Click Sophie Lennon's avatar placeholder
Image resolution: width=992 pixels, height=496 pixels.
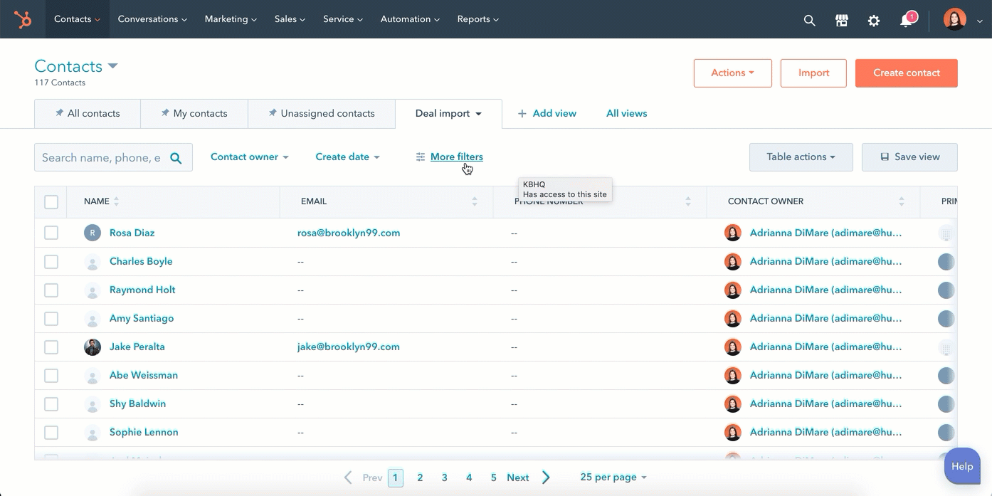(x=93, y=432)
